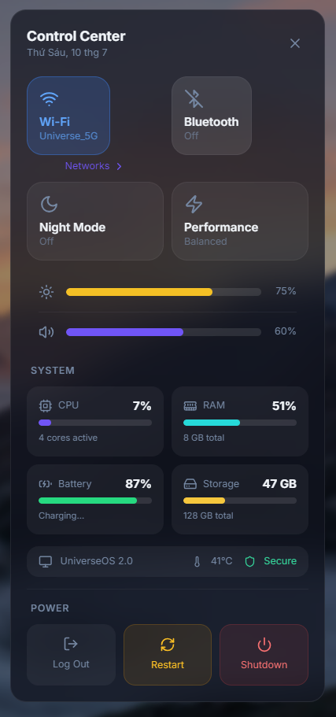This screenshot has width=336, height=717.
Task: Click the volume speaker icon
Action: 46,332
